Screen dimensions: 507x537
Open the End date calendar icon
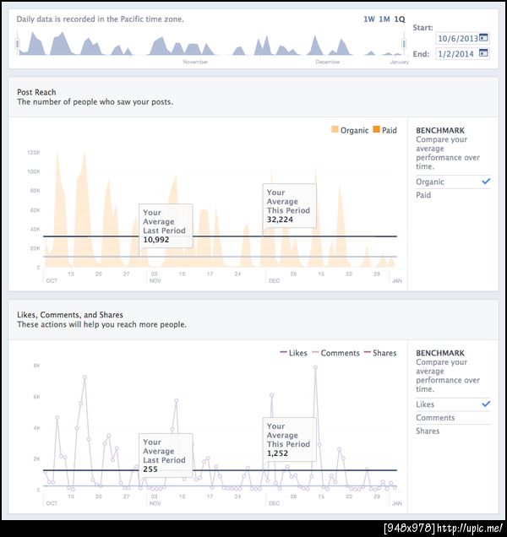483,53
